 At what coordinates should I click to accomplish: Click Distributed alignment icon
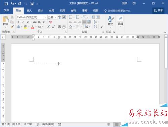89,22
